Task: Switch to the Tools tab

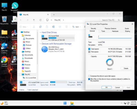Action: click(x=103, y=31)
